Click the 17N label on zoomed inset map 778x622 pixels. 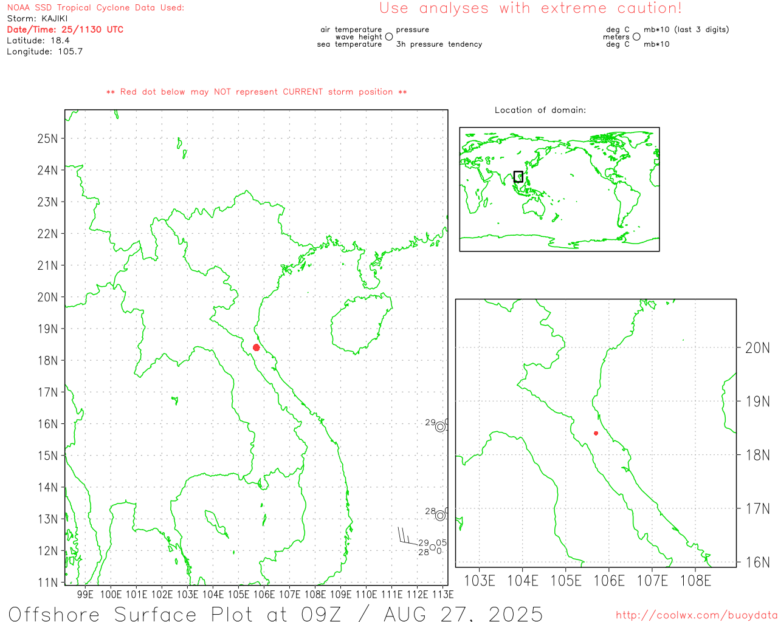coord(757,509)
